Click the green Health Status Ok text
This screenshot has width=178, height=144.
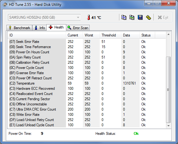136,134
